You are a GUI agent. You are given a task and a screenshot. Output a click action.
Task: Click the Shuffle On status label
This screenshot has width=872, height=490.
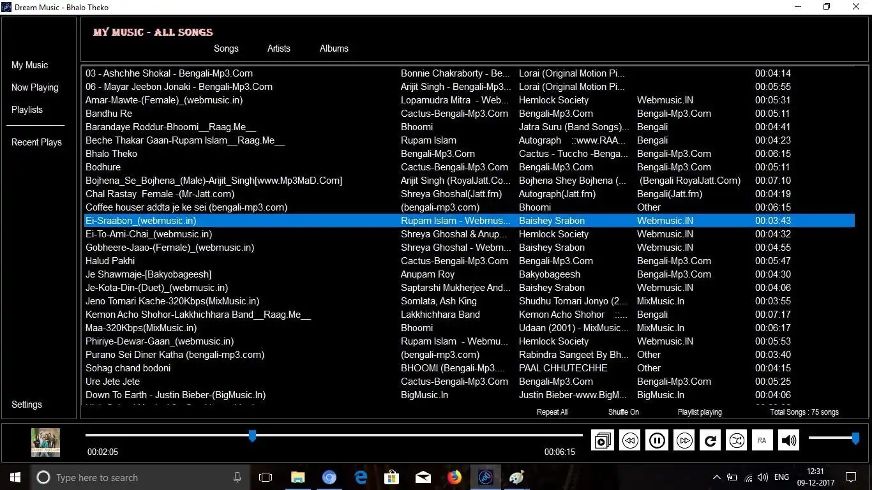click(x=624, y=412)
